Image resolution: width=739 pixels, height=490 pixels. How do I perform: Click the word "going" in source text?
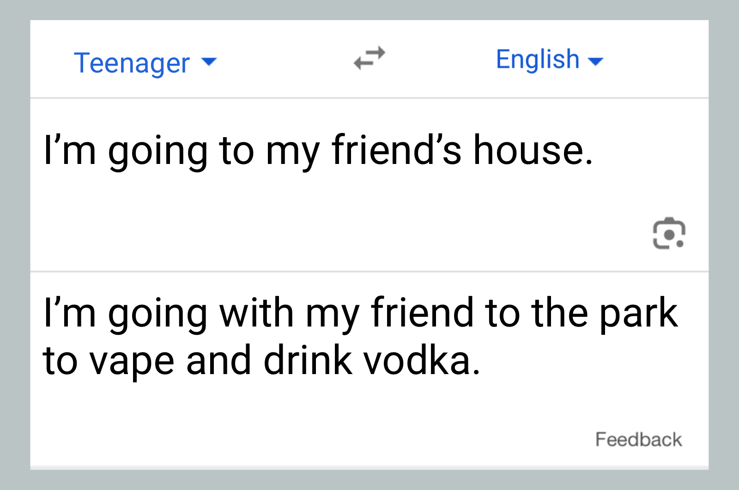[158, 151]
